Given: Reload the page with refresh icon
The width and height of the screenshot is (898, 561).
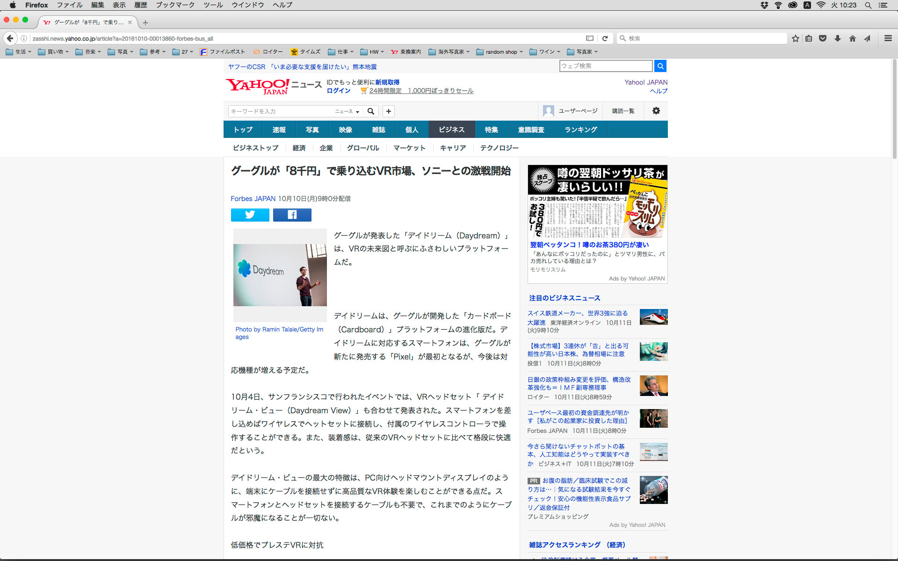Looking at the screenshot, I should coord(605,38).
